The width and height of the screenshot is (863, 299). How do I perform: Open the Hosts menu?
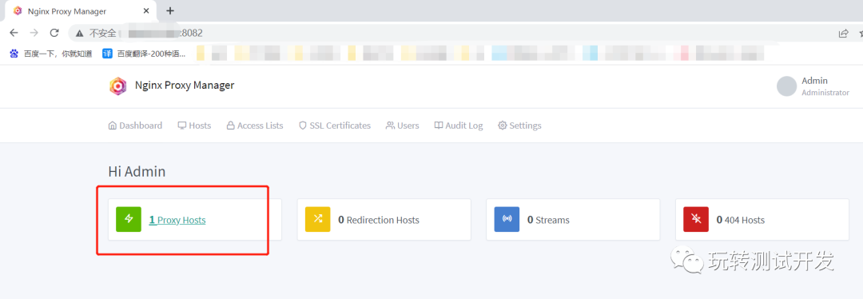coord(194,126)
